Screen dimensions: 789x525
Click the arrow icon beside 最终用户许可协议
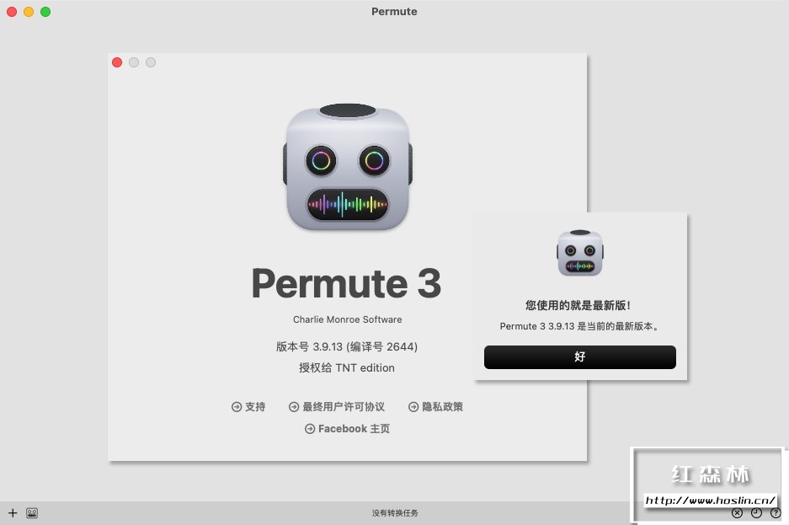click(294, 407)
